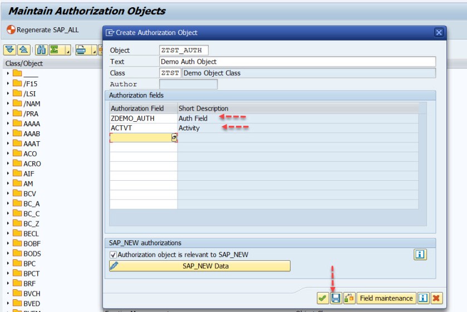Select the BECL tree item
467x312 pixels.
pyautogui.click(x=31, y=234)
